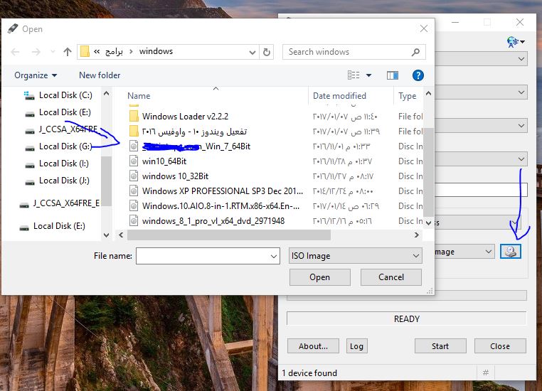This screenshot has width=542, height=391.
Task: Select the _Win_7_64Bit ISO file
Action: 196,146
